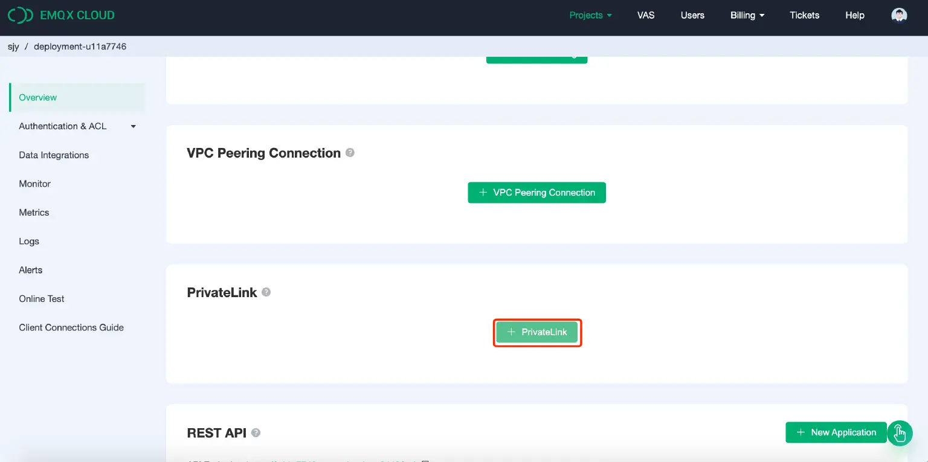928x462 pixels.
Task: Click the EMQX Cloud logo
Action: (x=60, y=14)
